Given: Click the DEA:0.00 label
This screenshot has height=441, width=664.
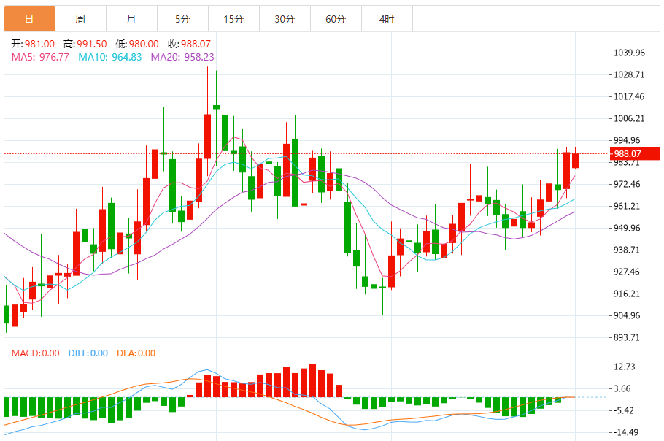Looking at the screenshot, I should (x=136, y=353).
